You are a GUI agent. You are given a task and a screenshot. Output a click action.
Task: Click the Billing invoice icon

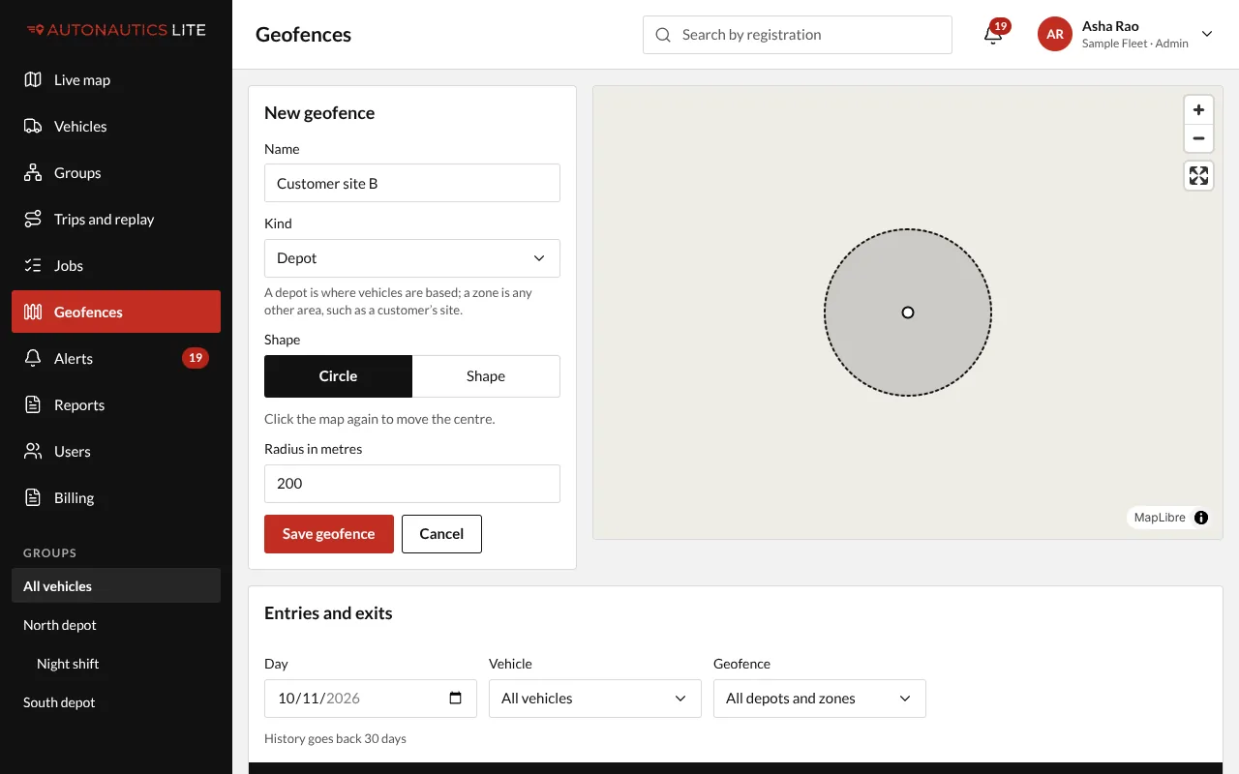(x=33, y=497)
